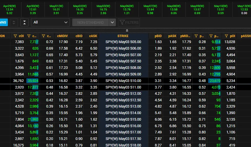
Task: Click the NON-STANDARD button
Action: (91, 22)
